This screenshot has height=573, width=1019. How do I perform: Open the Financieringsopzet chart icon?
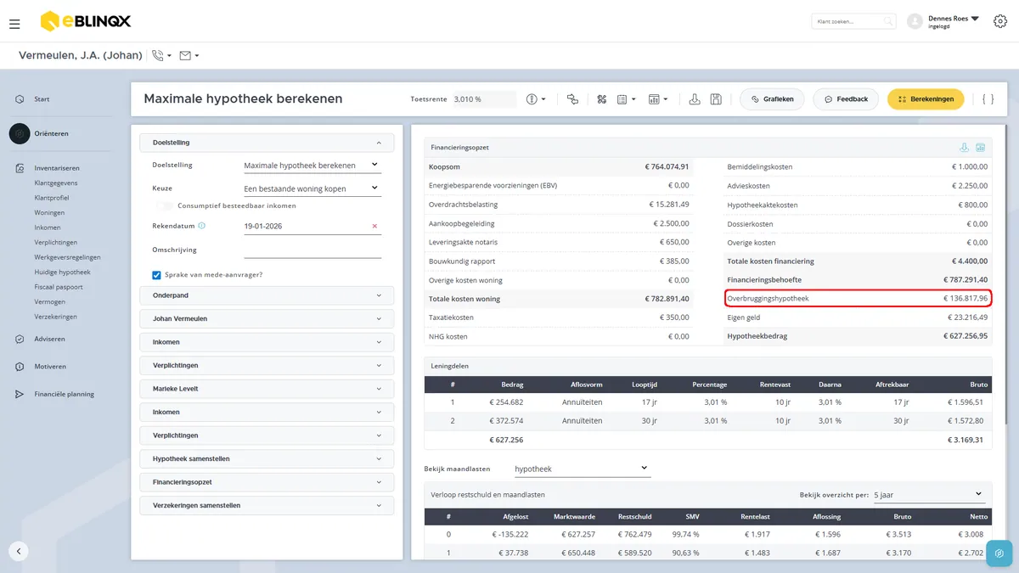980,148
